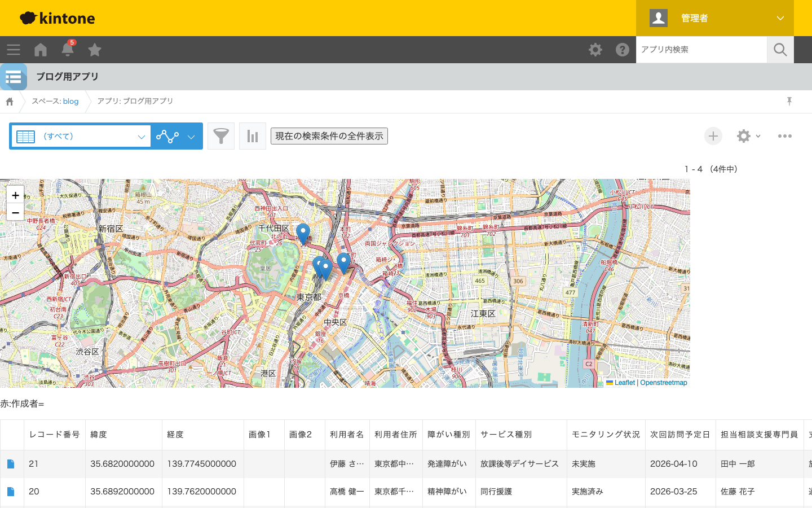The width and height of the screenshot is (812, 508).
Task: Expand the app settings gear chevron
Action: (758, 136)
